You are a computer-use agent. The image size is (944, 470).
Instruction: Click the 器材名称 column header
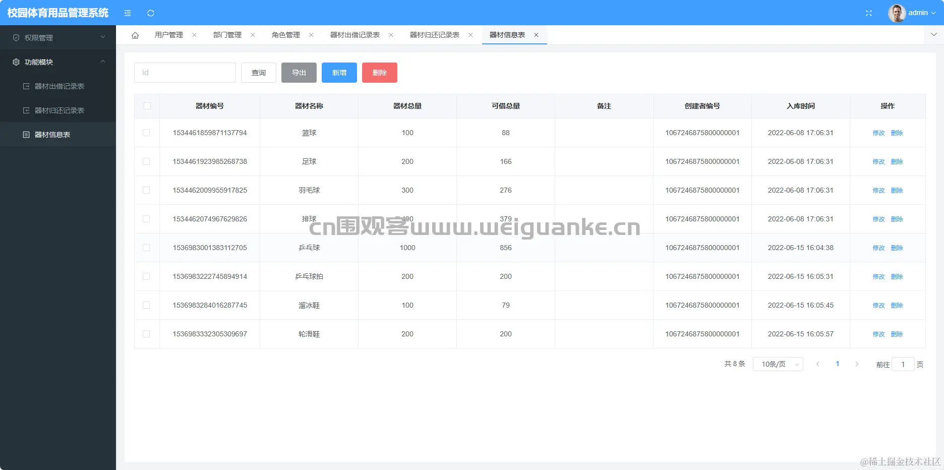[309, 106]
